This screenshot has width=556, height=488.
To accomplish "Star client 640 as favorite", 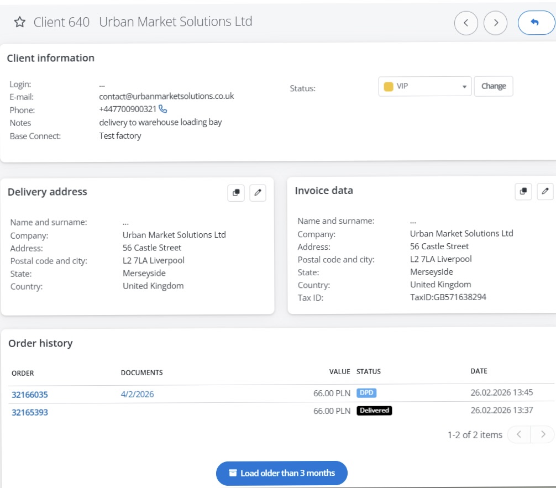I will [20, 22].
